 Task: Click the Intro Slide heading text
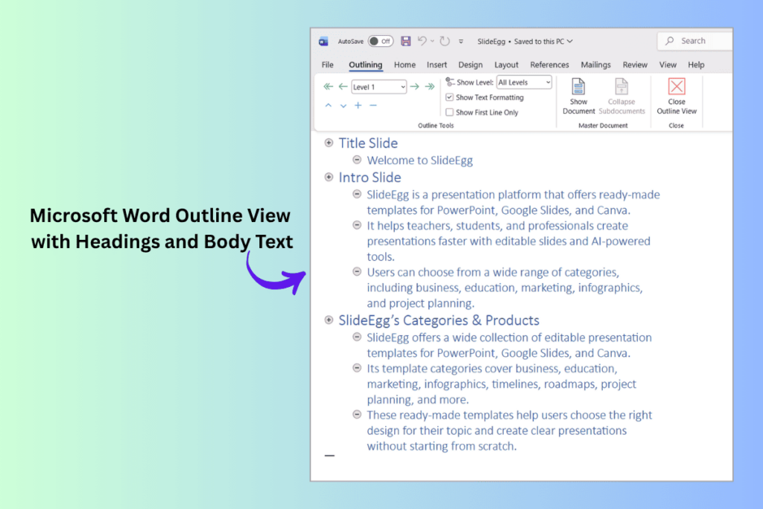click(x=370, y=177)
